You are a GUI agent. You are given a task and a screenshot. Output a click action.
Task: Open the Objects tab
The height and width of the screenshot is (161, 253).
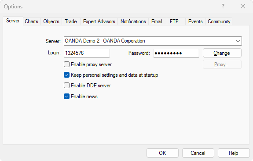pyautogui.click(x=51, y=21)
